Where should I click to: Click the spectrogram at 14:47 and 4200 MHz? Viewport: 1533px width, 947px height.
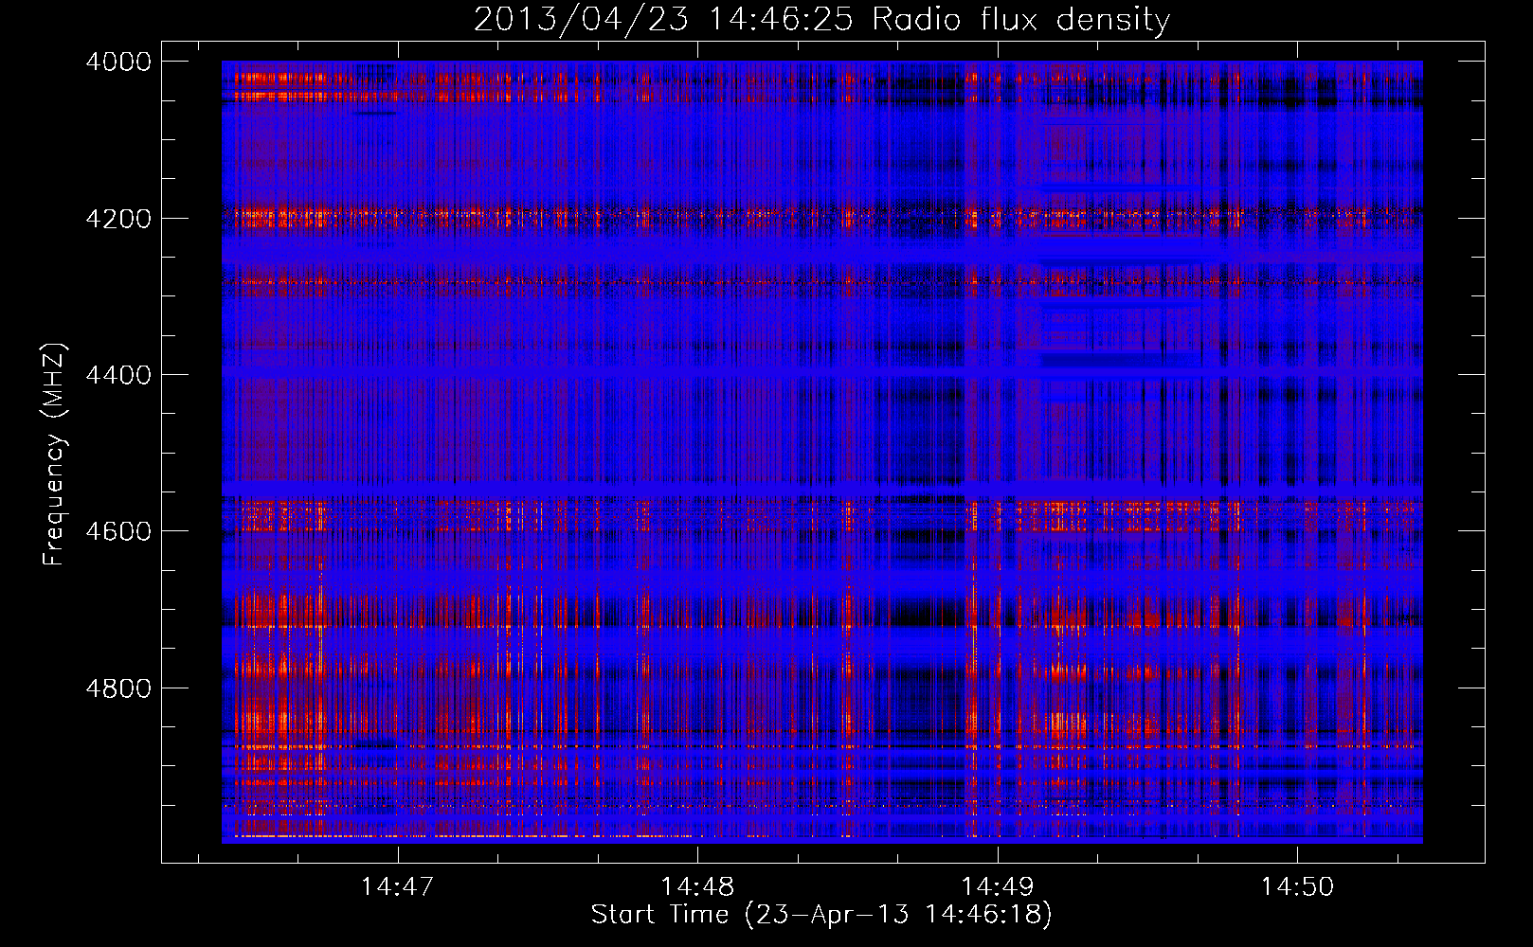398,218
